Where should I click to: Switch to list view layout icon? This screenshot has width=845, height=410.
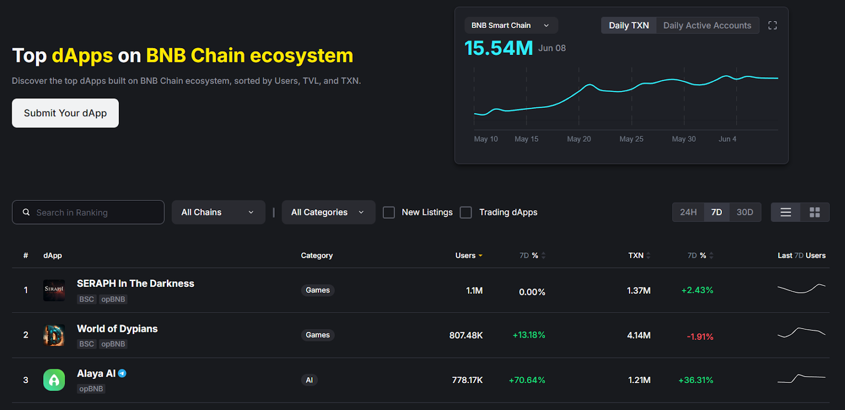[785, 212]
